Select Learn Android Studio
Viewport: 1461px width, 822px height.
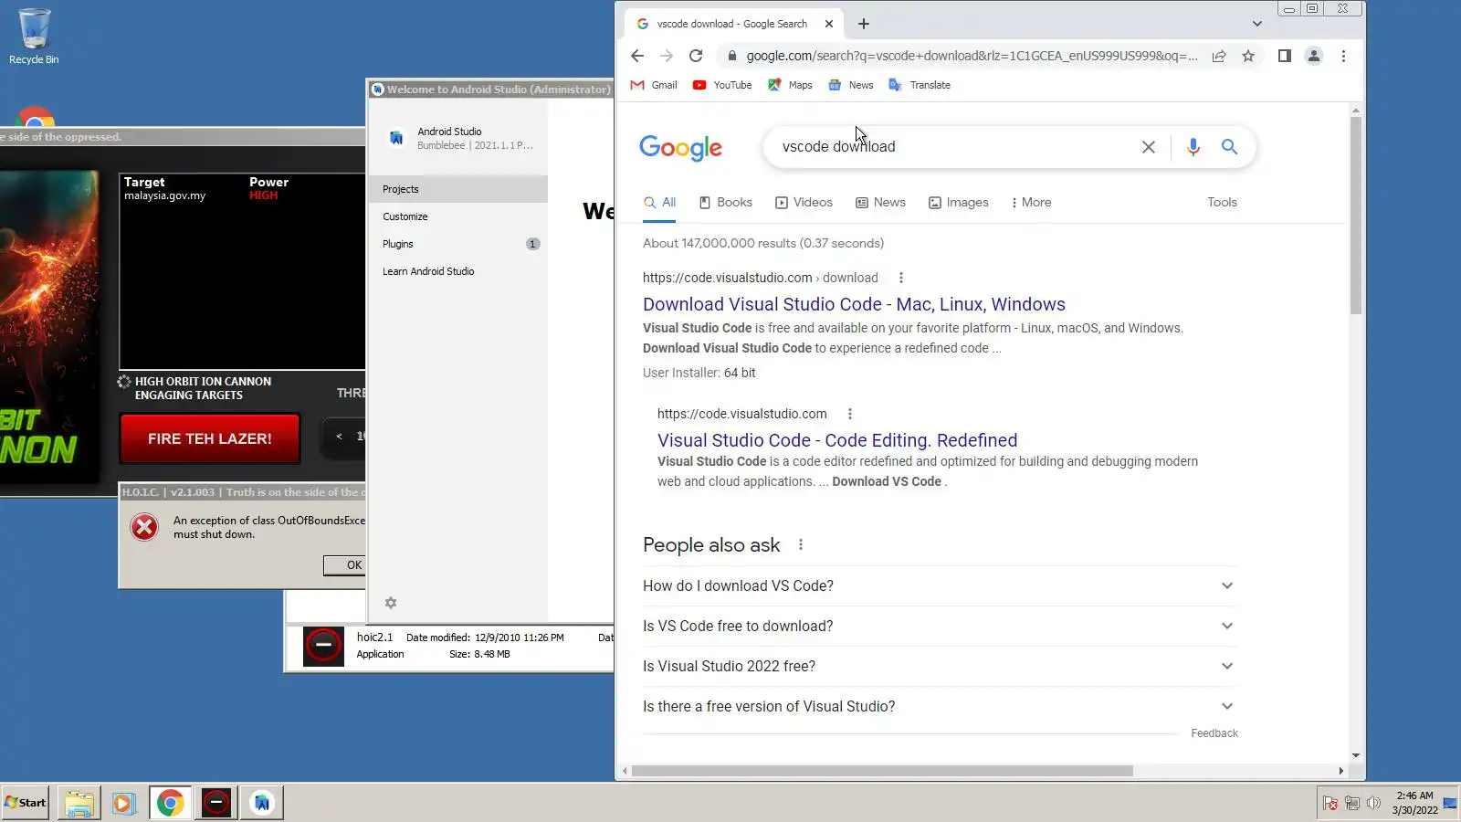[x=457, y=271]
